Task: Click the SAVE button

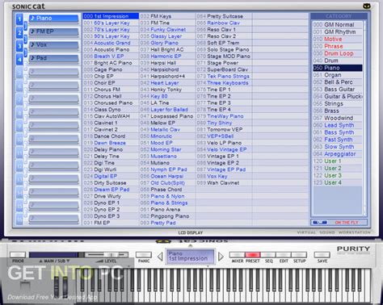Action: pos(322,254)
